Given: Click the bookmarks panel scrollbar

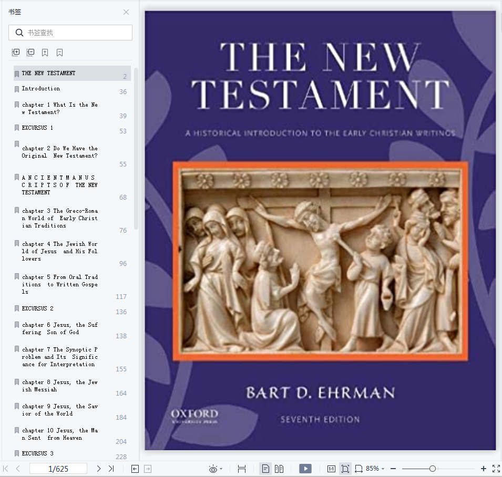Looking at the screenshot, I should (136, 149).
